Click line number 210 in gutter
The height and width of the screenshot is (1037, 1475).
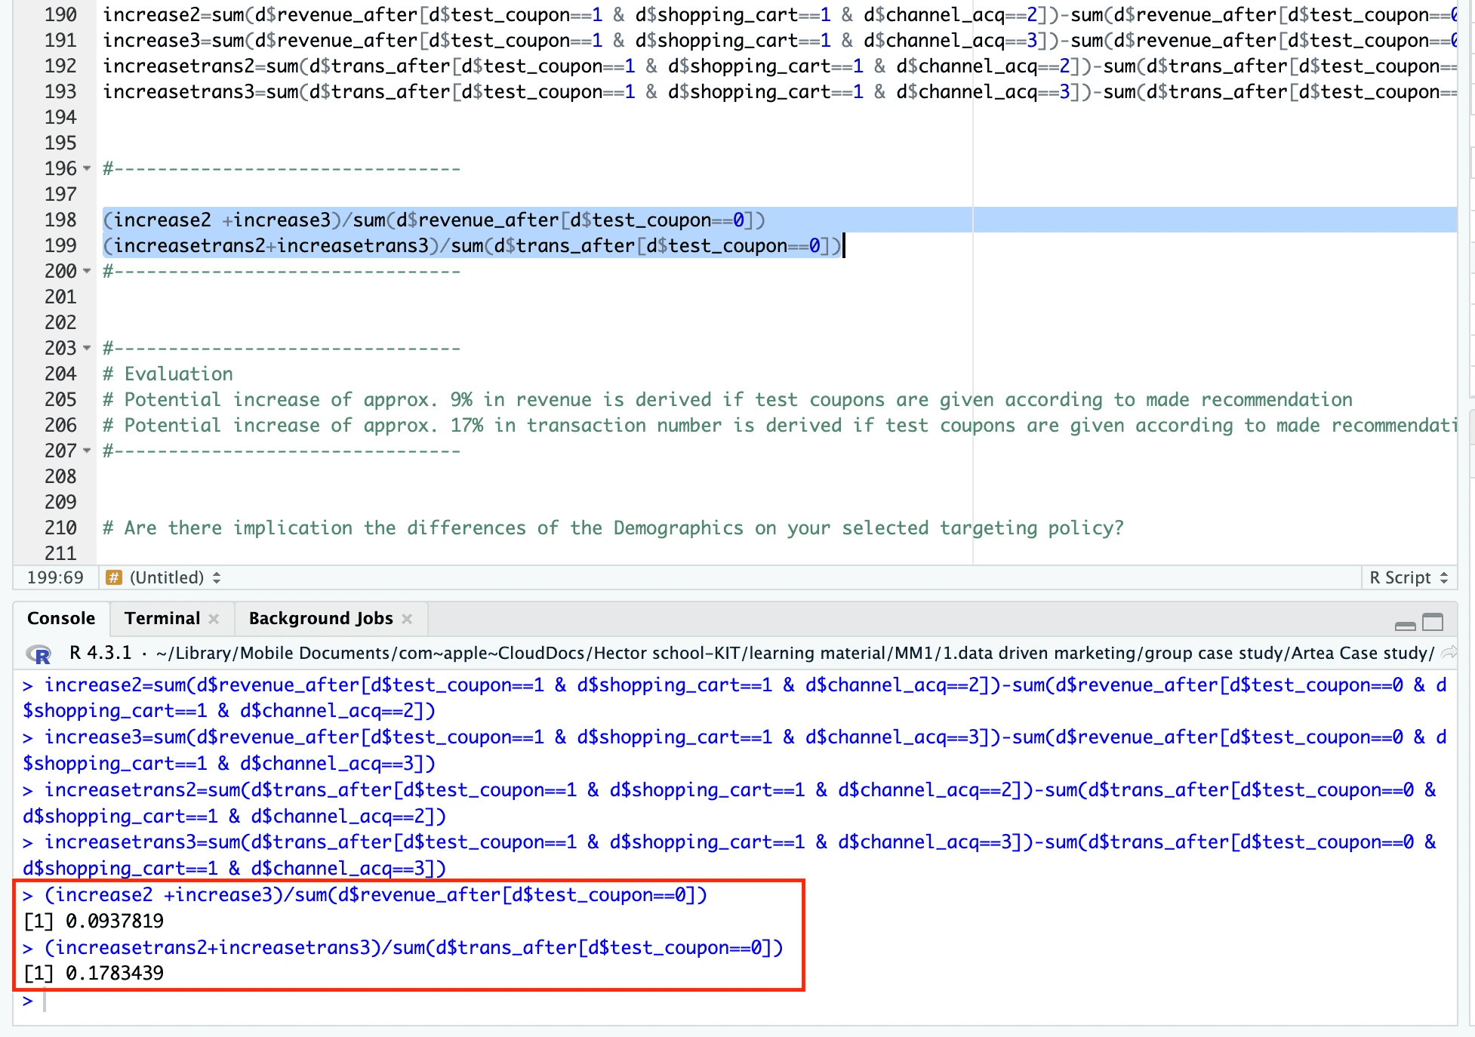pos(60,528)
